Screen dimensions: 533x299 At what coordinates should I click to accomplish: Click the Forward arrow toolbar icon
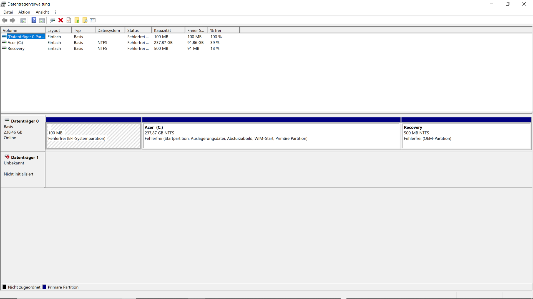[x=12, y=20]
